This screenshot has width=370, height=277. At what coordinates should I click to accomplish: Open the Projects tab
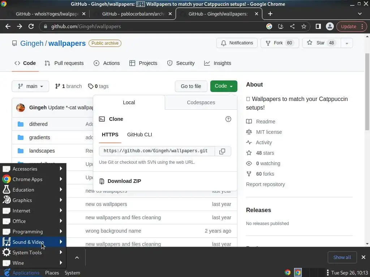143,63
